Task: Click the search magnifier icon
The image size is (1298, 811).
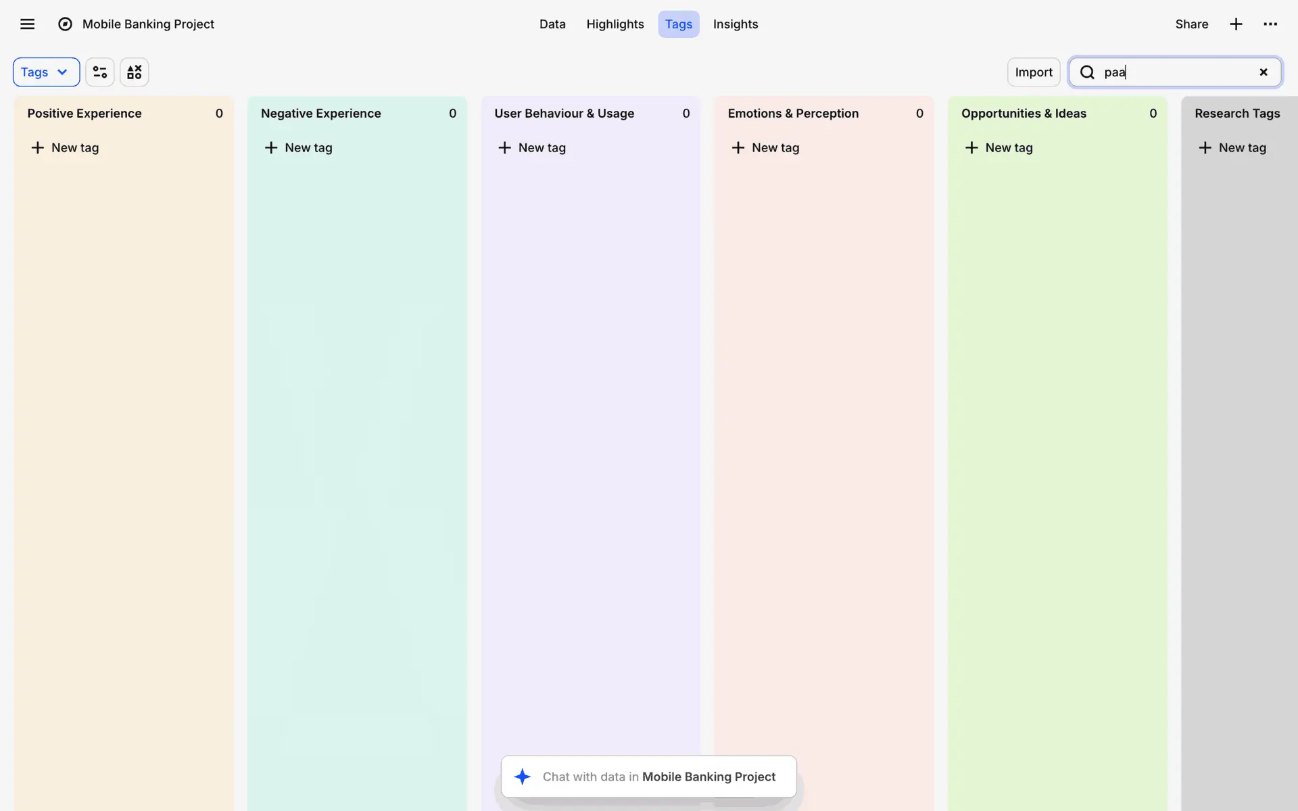Action: pos(1087,72)
